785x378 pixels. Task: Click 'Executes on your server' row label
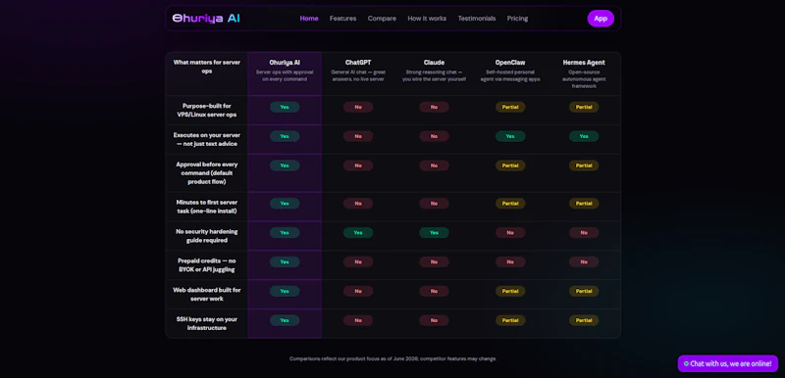pyautogui.click(x=207, y=139)
